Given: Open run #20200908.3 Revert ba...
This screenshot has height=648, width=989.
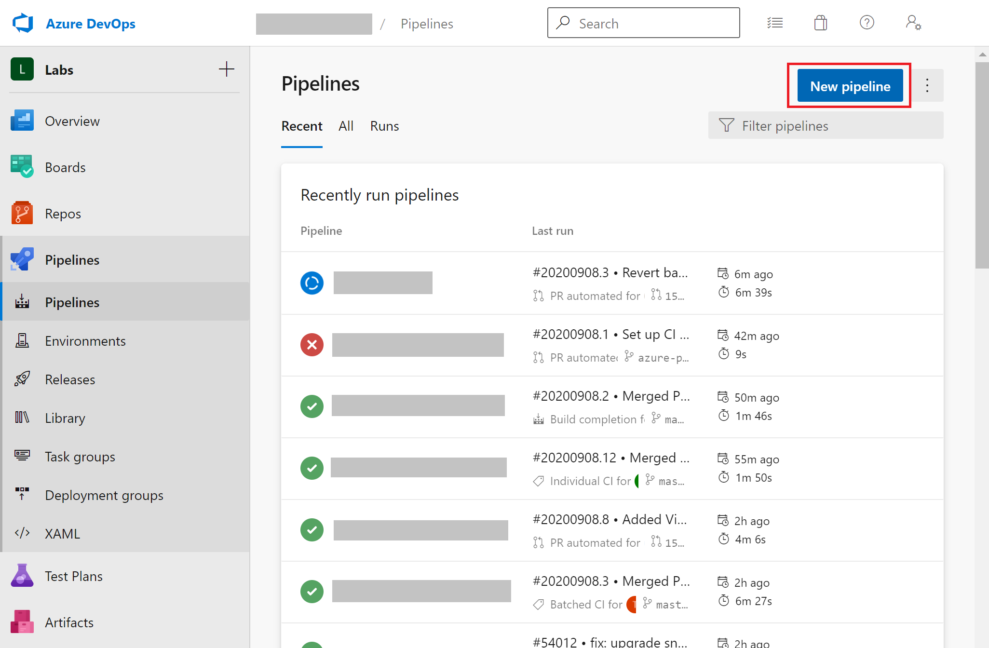Looking at the screenshot, I should (x=610, y=273).
